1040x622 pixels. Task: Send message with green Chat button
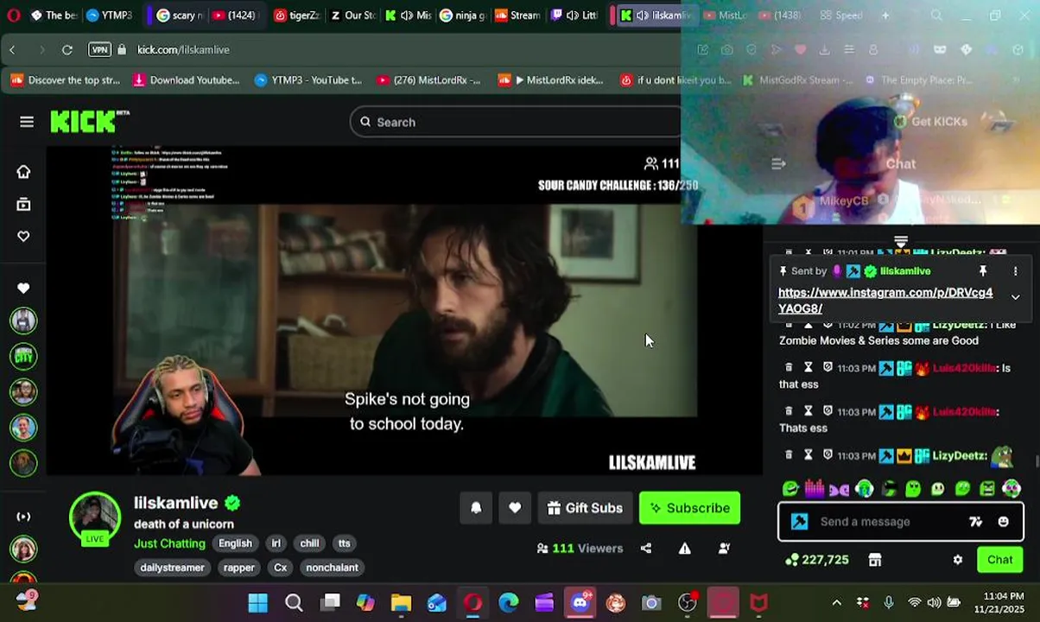(x=1000, y=560)
